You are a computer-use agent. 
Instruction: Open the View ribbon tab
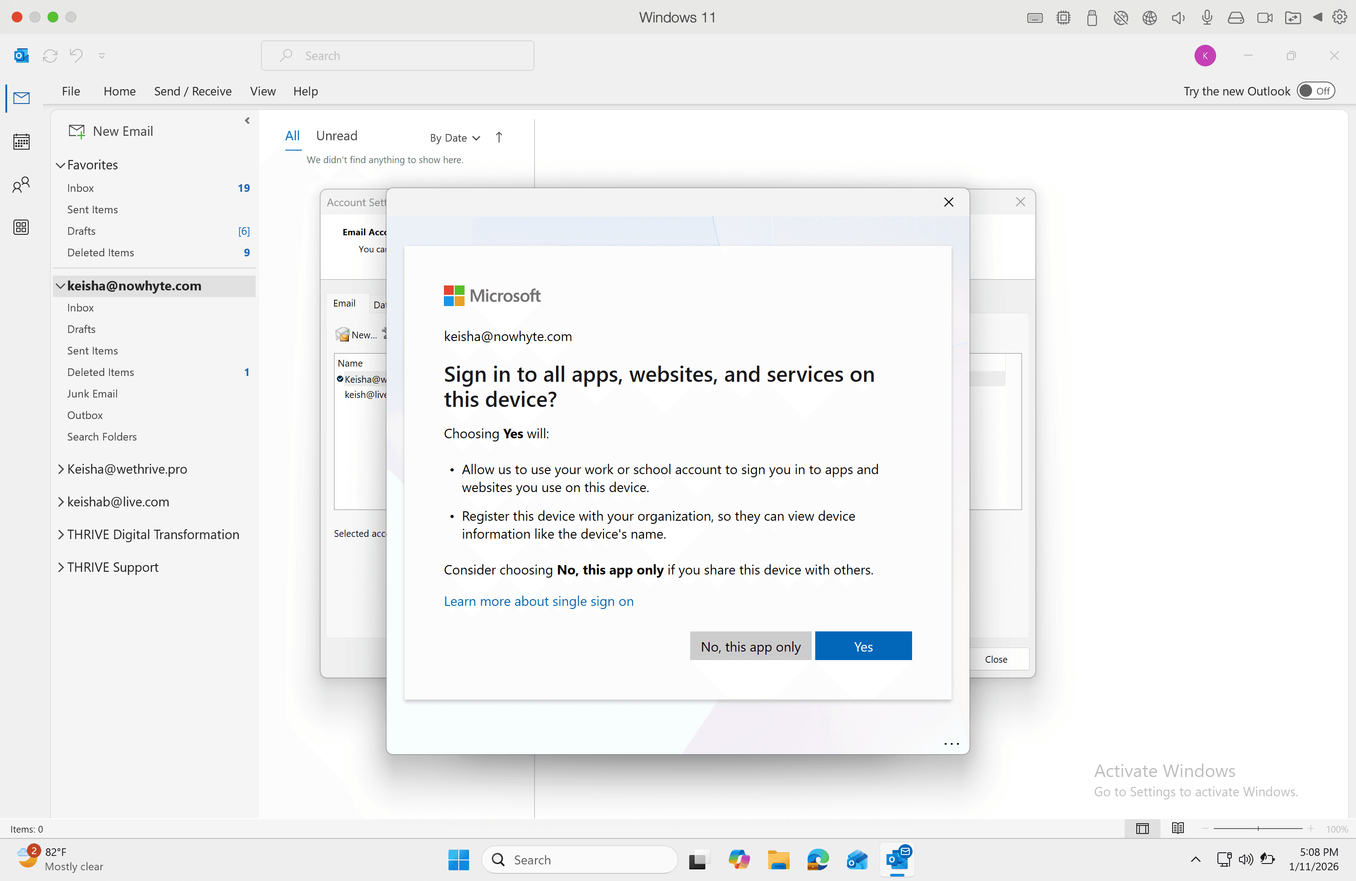pos(263,91)
